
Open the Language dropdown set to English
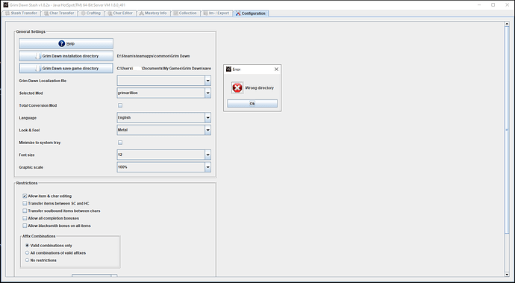point(207,118)
